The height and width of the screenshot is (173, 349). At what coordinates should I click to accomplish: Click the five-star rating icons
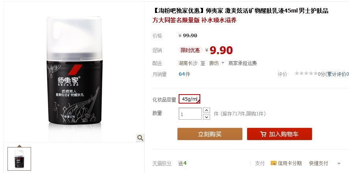306,74
